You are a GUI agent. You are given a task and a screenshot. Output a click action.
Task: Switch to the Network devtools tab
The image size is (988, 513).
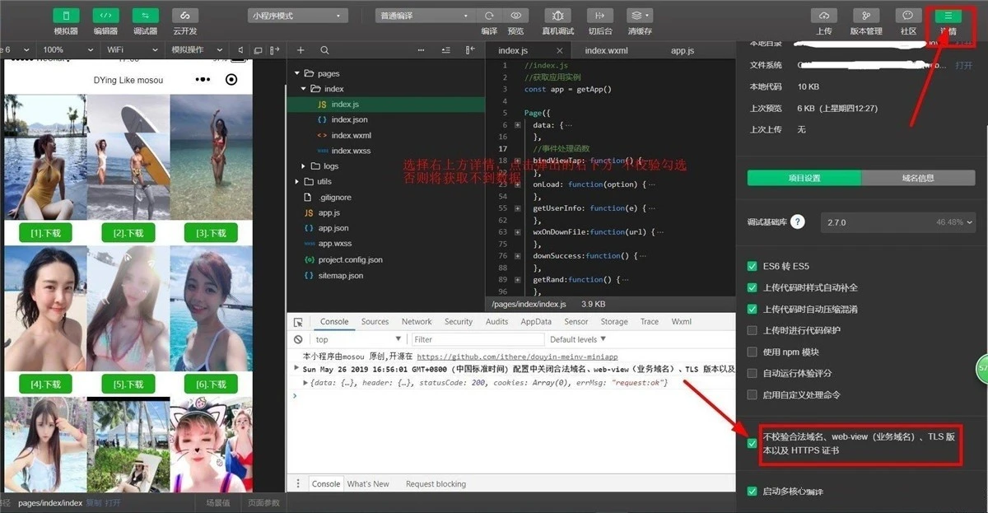417,322
